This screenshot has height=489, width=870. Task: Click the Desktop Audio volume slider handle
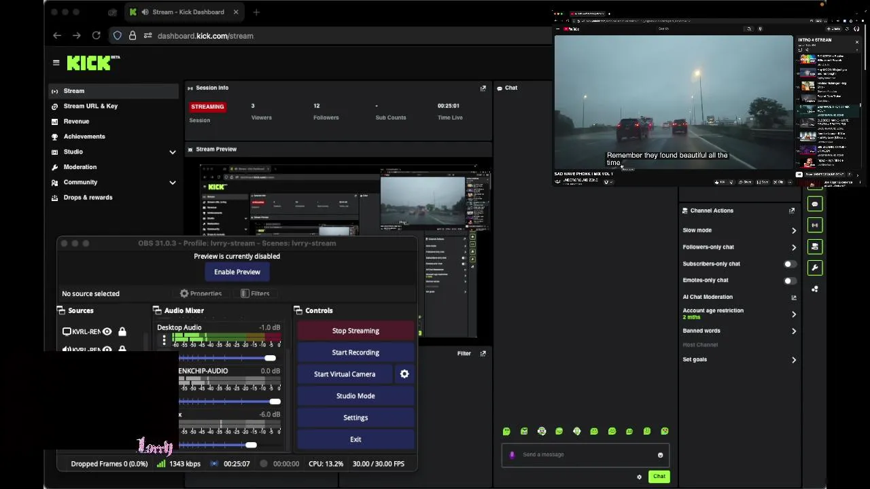coord(271,358)
